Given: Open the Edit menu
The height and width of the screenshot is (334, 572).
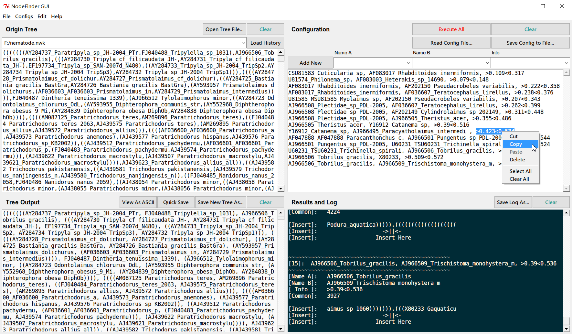Looking at the screenshot, I should click(x=42, y=16).
